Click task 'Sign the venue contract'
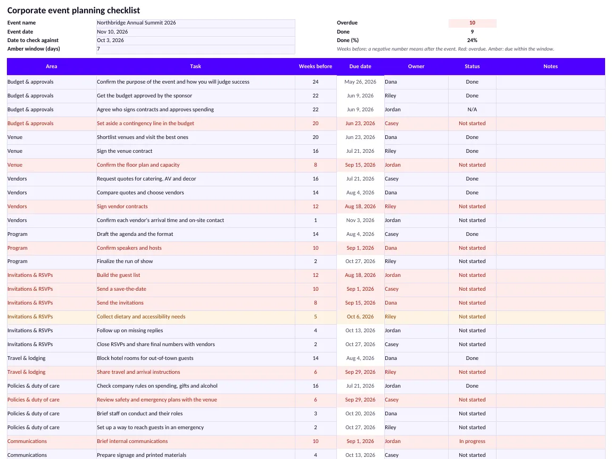 [x=195, y=151]
